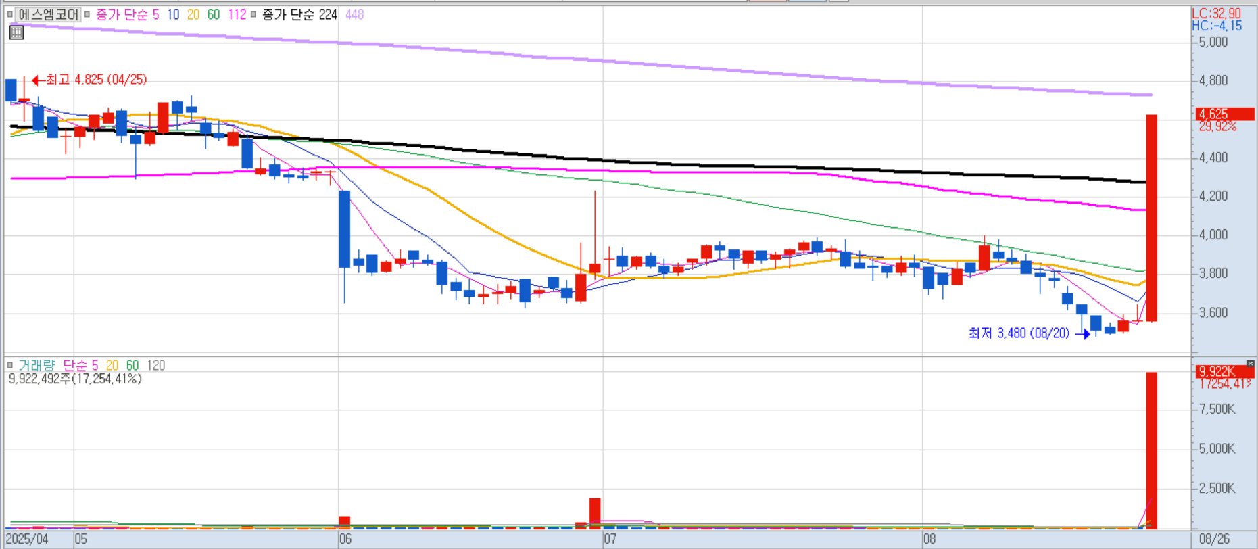Click the tall red latest price candlestick
The width and height of the screenshot is (1258, 549).
pyautogui.click(x=1151, y=218)
